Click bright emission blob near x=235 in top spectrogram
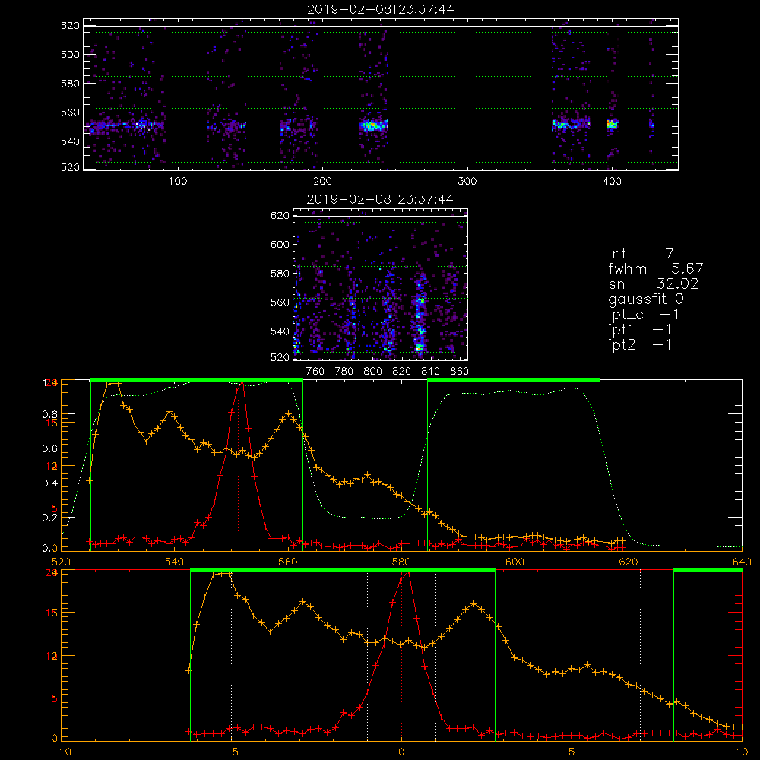The width and height of the screenshot is (760, 760). [x=373, y=125]
